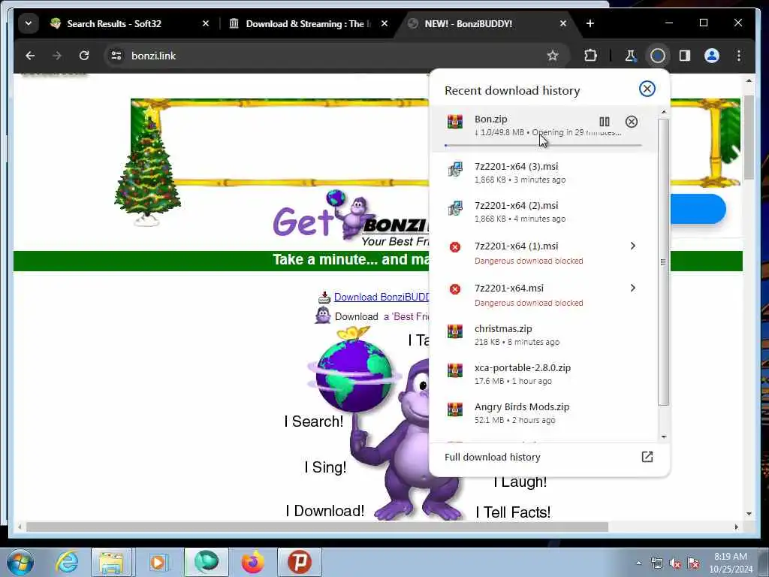Toggle the downloads progress toolbar icon

(x=658, y=56)
